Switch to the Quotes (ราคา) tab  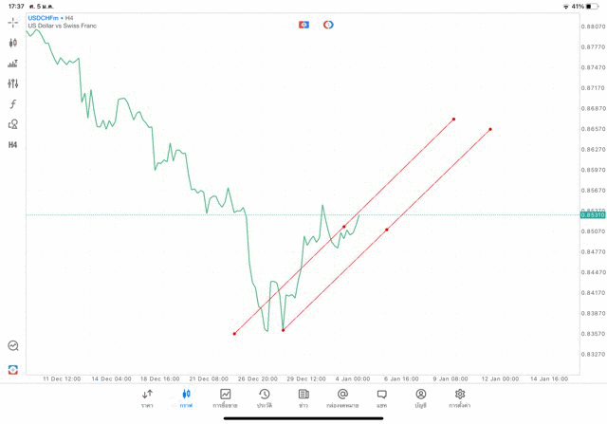click(147, 398)
